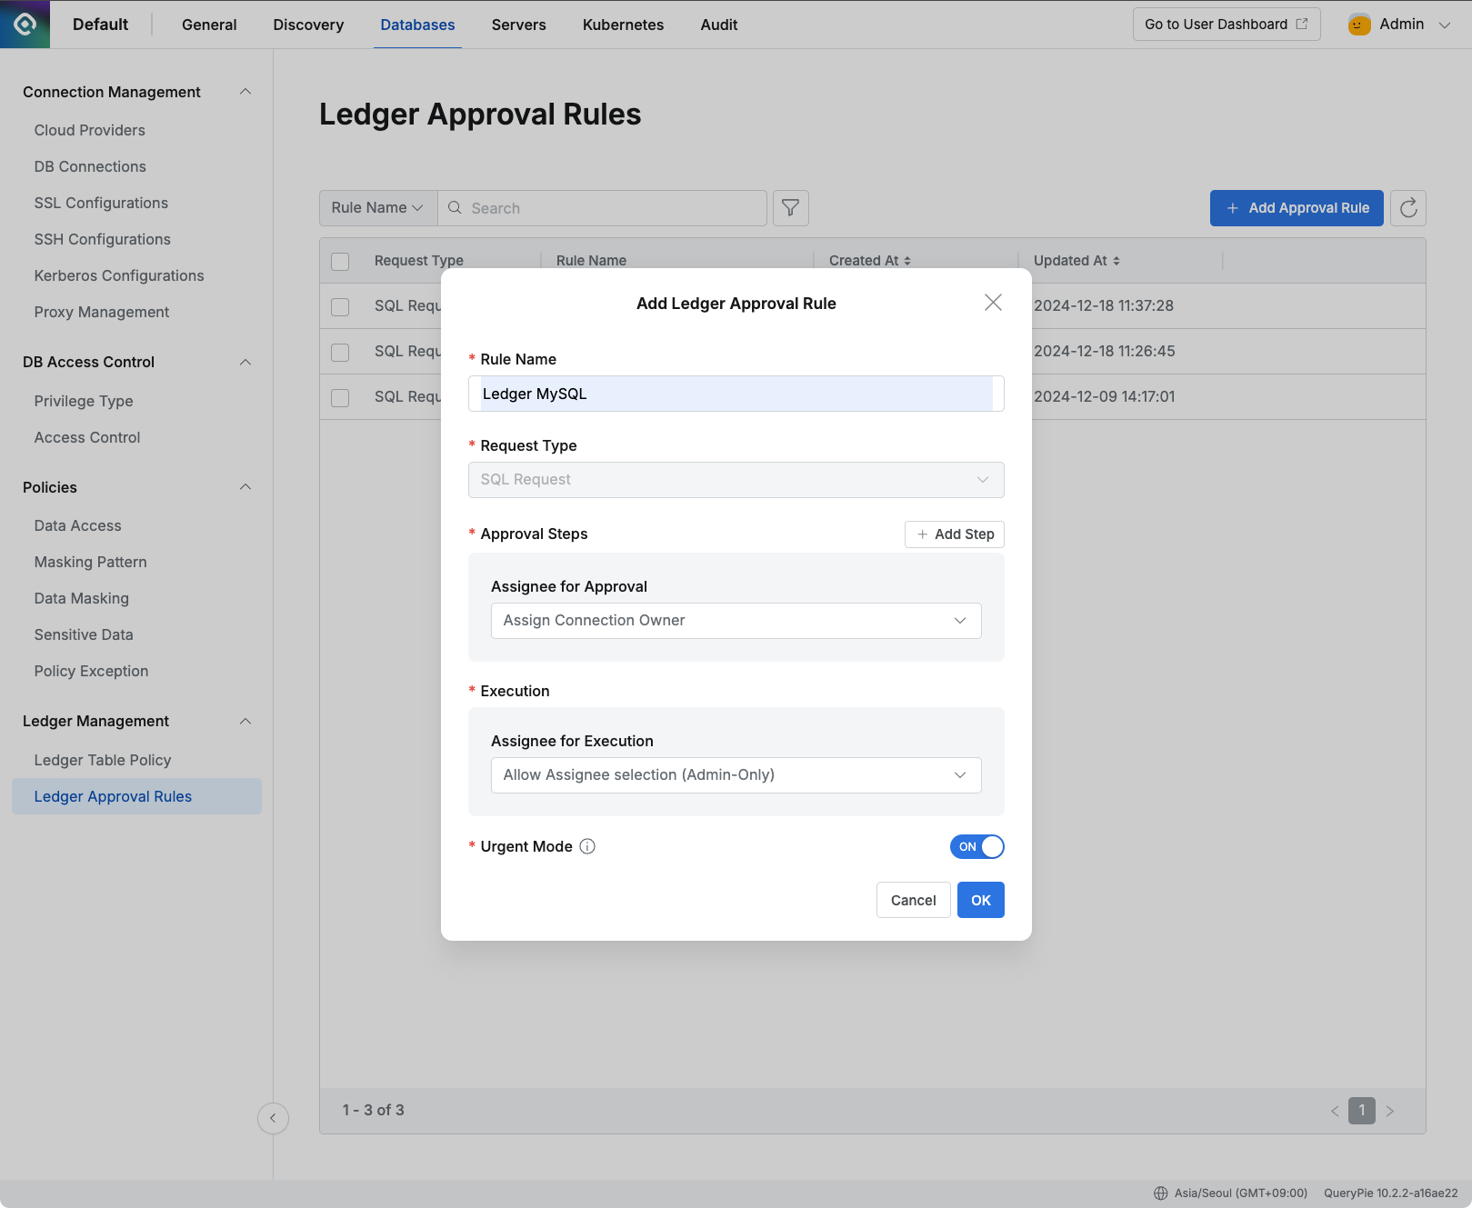Collapse the left sidebar with arrow
Viewport: 1472px width, 1208px height.
273,1118
